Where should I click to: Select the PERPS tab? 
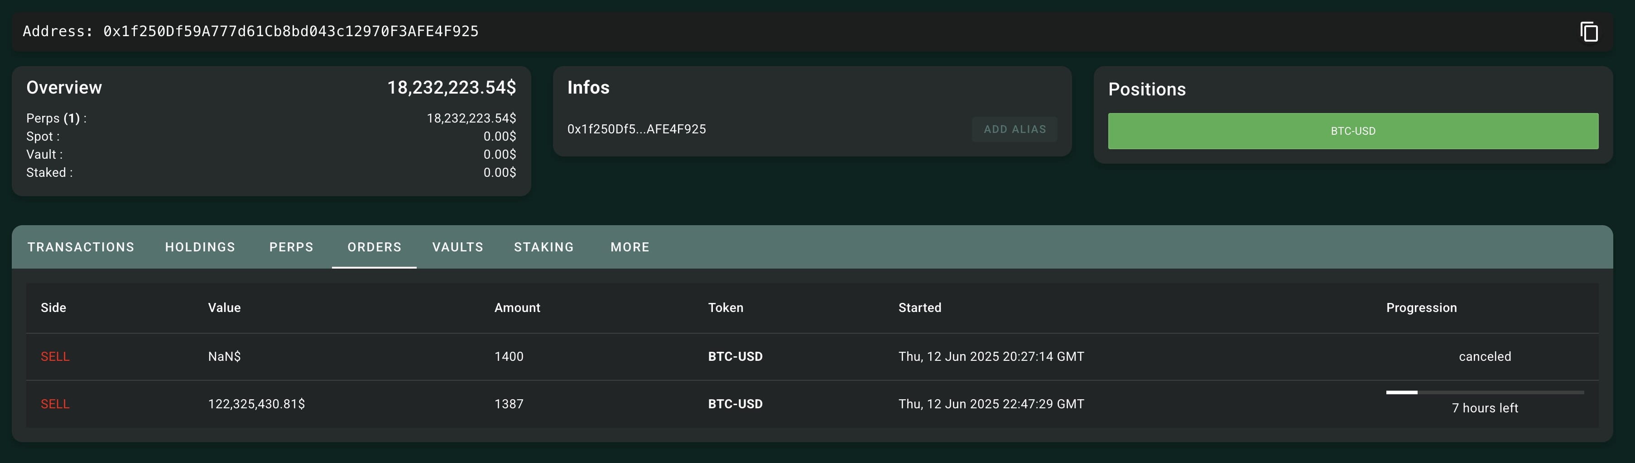[291, 247]
